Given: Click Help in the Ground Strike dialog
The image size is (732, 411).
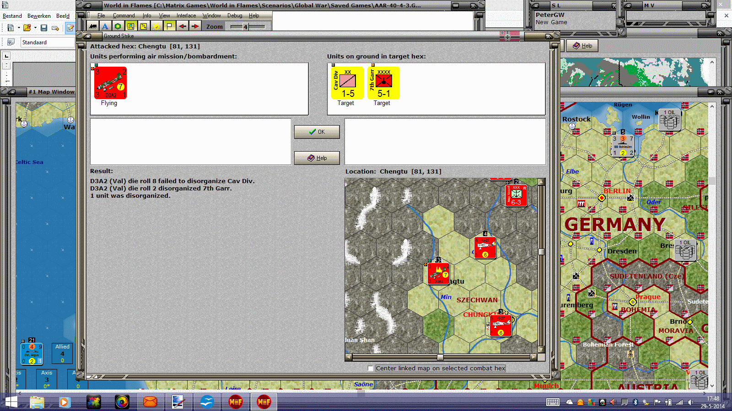Looking at the screenshot, I should pyautogui.click(x=317, y=158).
